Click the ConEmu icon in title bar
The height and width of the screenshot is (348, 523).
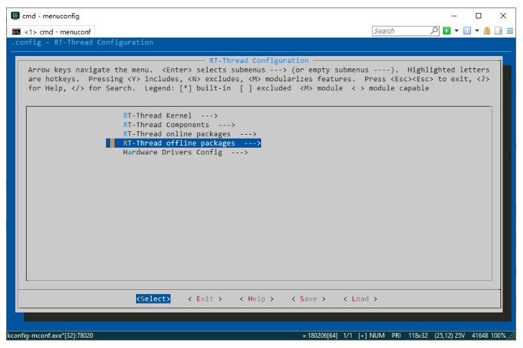coord(15,16)
